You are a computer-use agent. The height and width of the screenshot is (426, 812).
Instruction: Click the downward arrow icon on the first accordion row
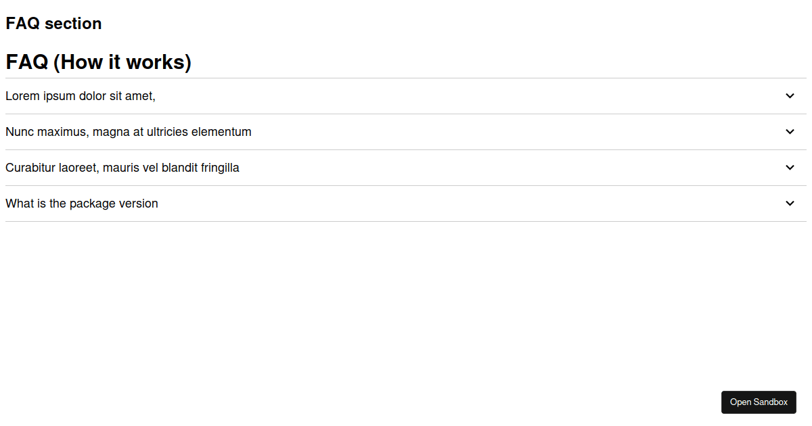tap(789, 96)
